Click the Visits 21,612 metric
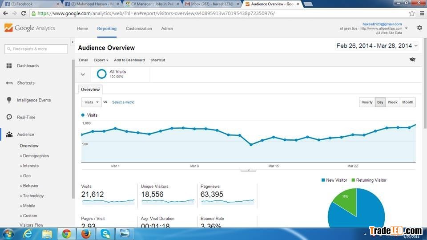This screenshot has height=240, width=427. click(x=93, y=194)
